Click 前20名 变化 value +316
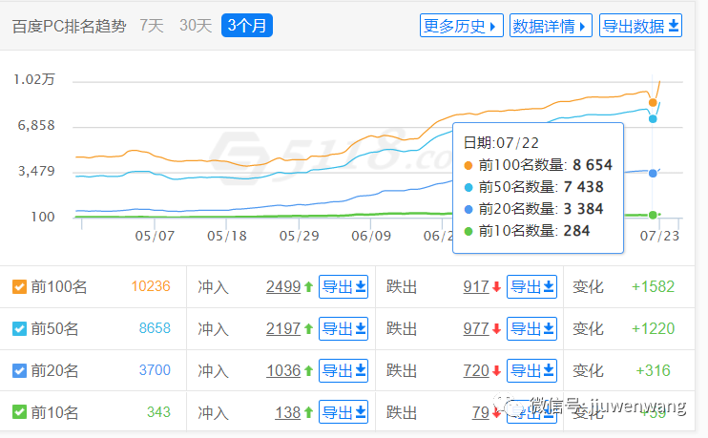 653,370
